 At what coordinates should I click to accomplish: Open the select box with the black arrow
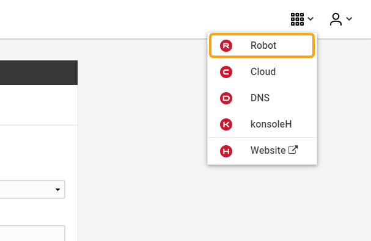32,190
